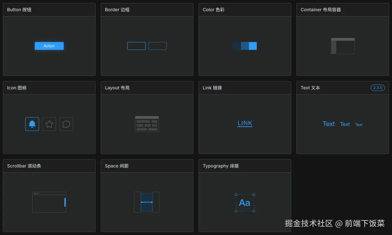Click the Typography Aa illustration

tap(245, 203)
